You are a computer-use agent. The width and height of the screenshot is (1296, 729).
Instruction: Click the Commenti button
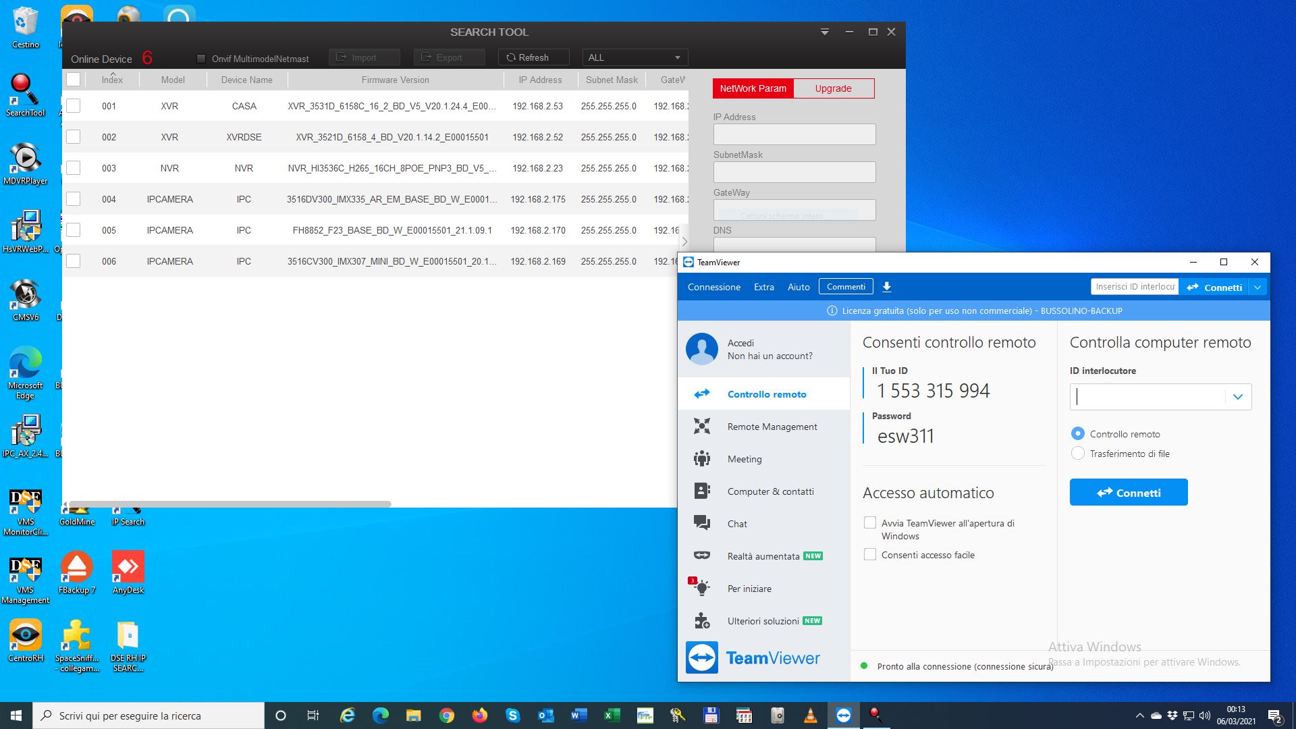[x=846, y=287]
